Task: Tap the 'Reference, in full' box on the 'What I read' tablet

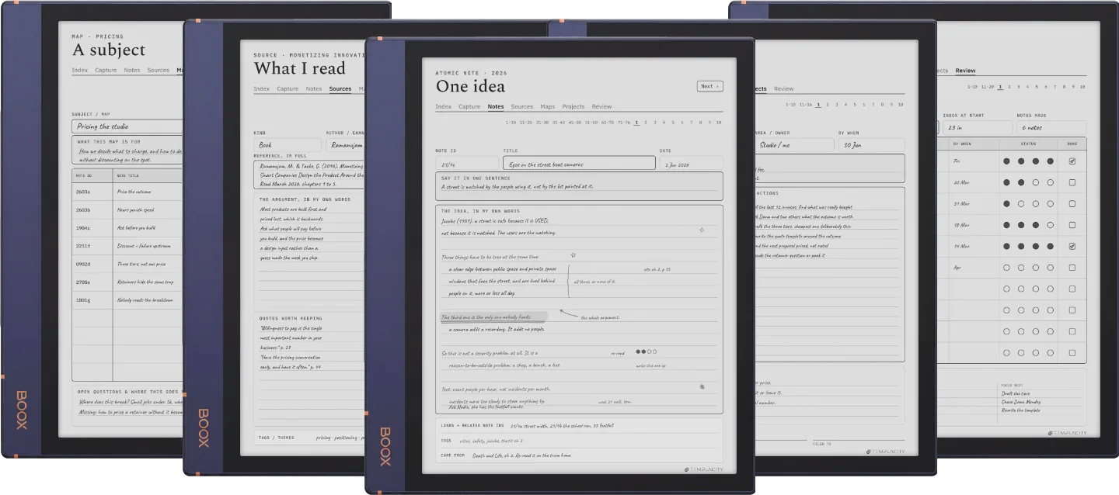Action: click(309, 175)
